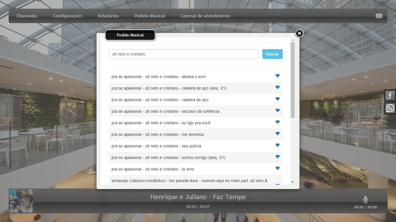This screenshot has width=396, height=222.
Task: Click heart next to 'seu polícia'
Action: (277, 145)
